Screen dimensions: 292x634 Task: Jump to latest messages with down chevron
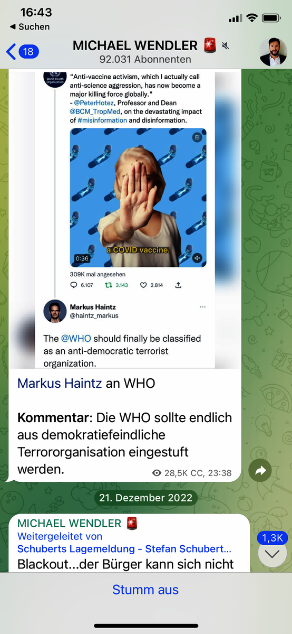[272, 554]
